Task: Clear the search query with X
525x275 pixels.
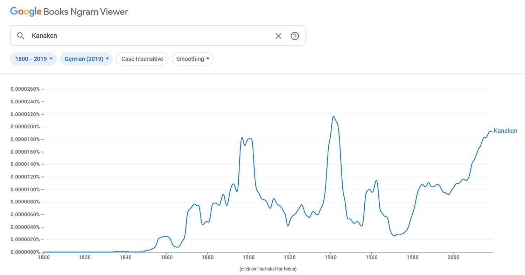Action: 278,36
